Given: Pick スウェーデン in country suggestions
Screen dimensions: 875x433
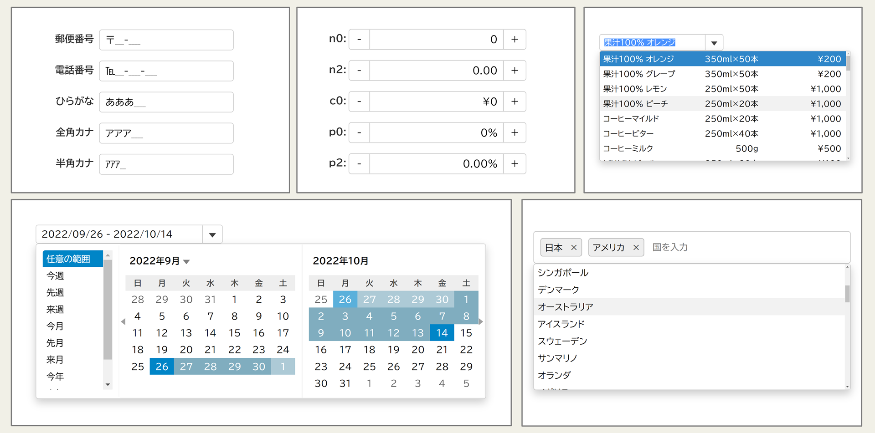Looking at the screenshot, I should (x=690, y=341).
